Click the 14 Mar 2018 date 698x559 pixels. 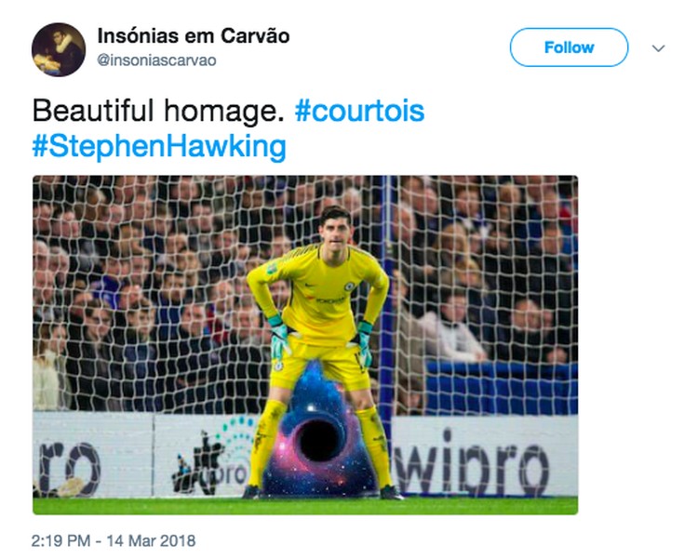coord(151,540)
